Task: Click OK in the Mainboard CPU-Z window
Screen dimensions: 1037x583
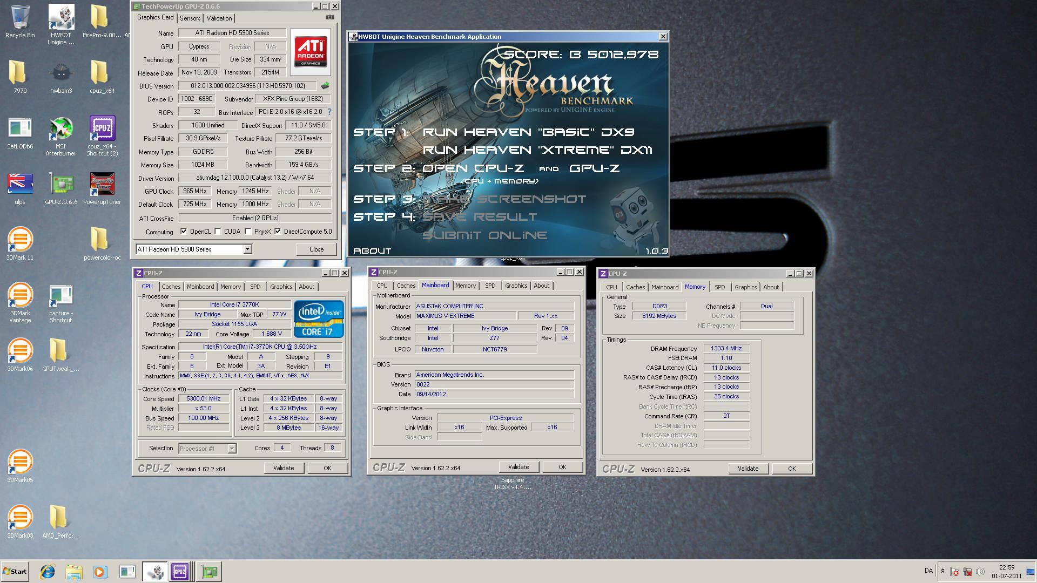Action: tap(562, 467)
